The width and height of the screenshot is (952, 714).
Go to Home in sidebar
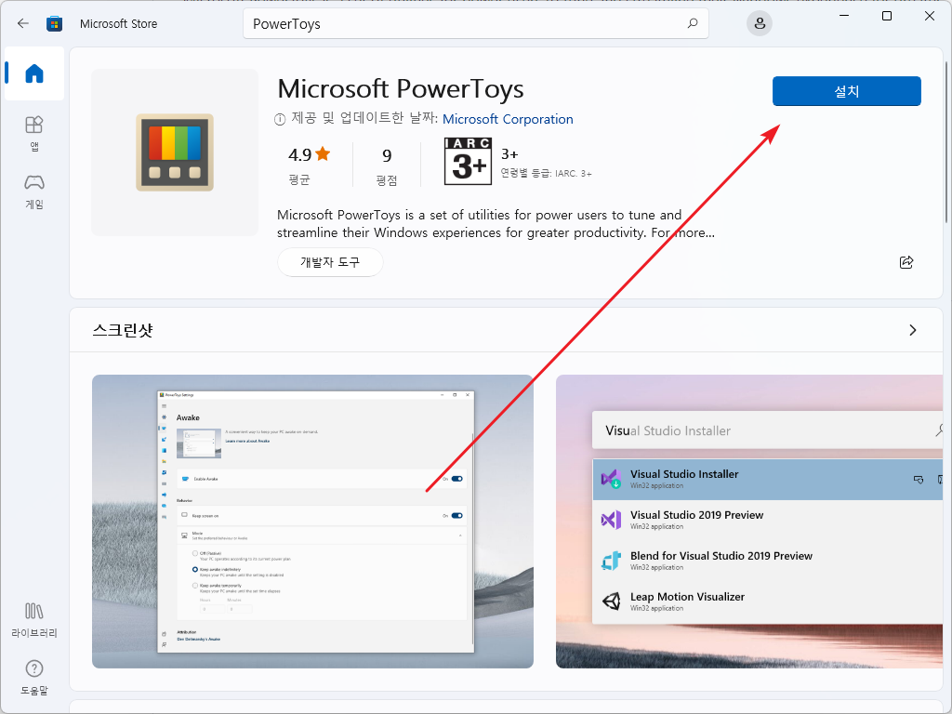34,73
